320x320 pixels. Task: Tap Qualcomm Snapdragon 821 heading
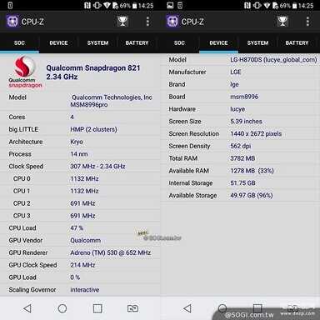pyautogui.click(x=93, y=67)
